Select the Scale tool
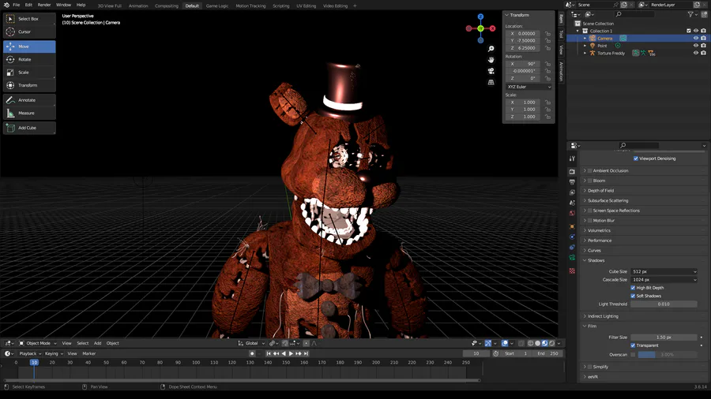Viewport: 711px width, 399px height. 29,73
